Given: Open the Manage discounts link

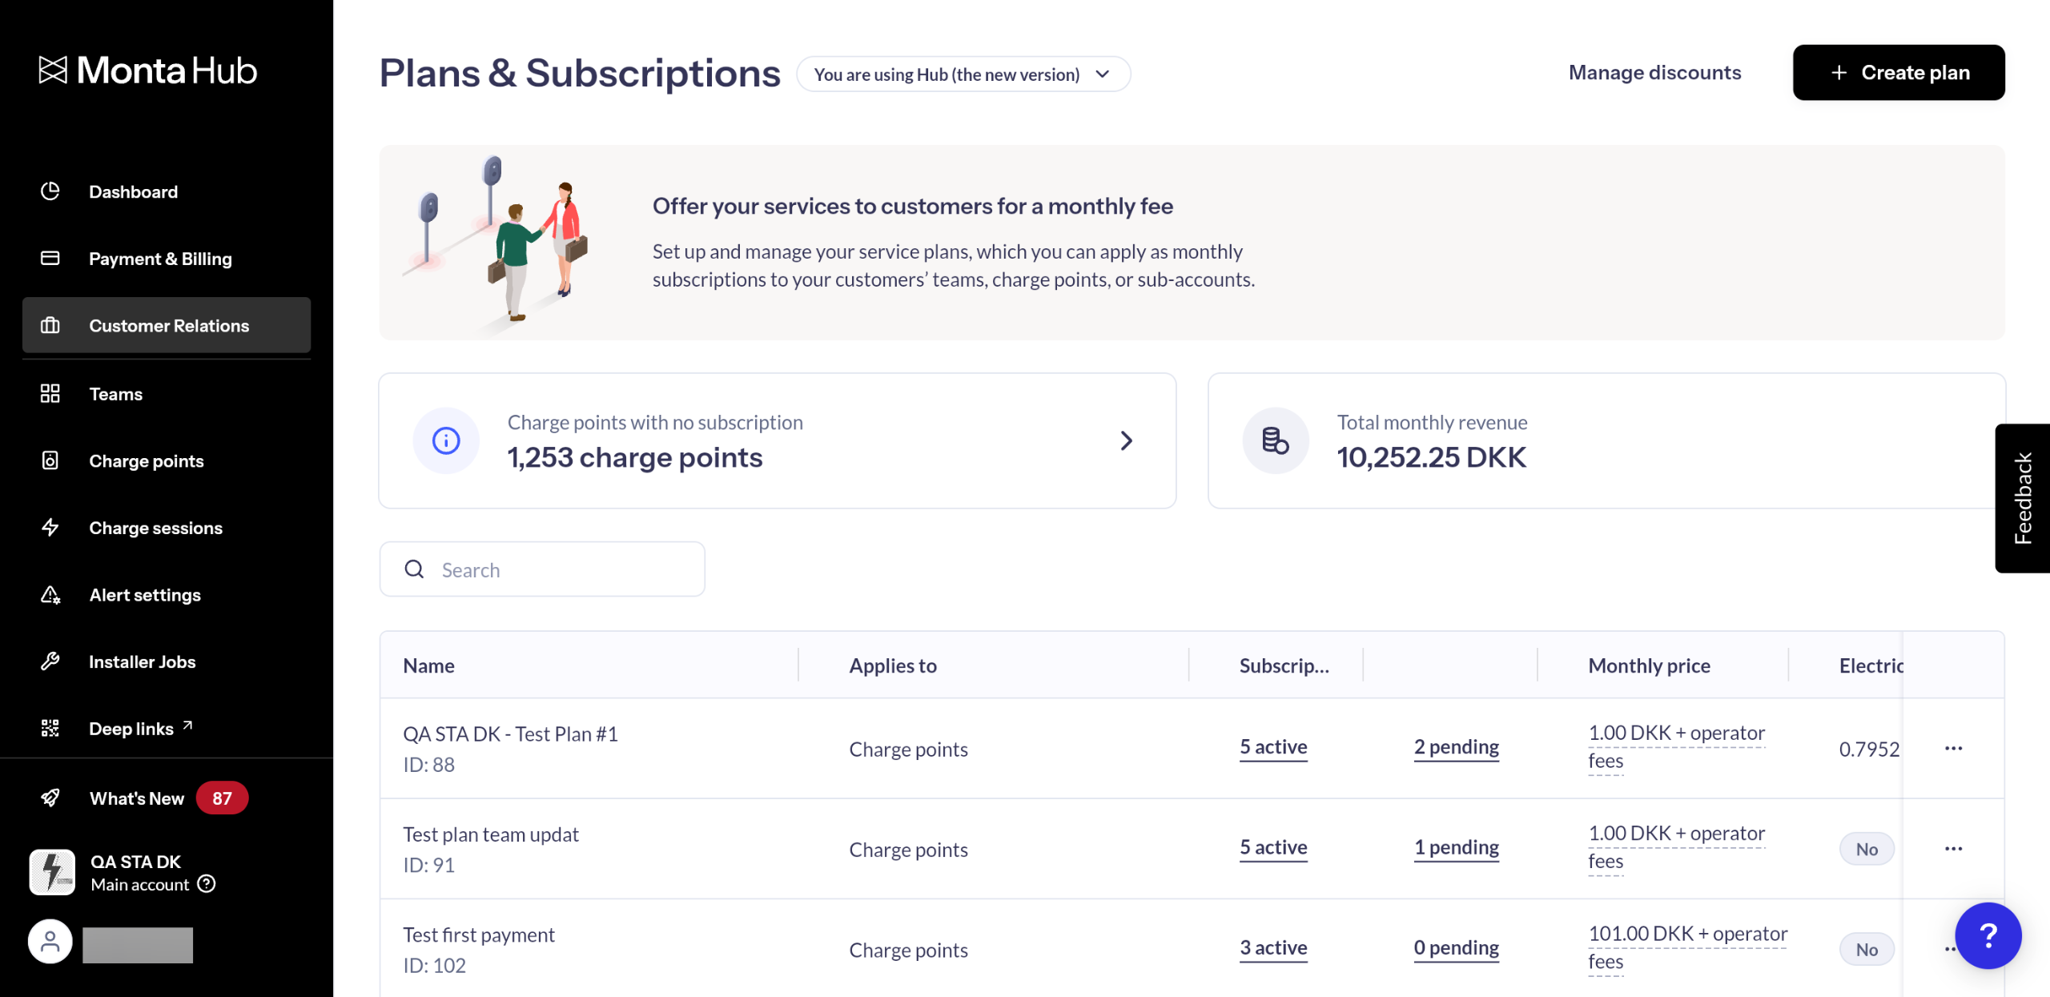Looking at the screenshot, I should tap(1654, 72).
